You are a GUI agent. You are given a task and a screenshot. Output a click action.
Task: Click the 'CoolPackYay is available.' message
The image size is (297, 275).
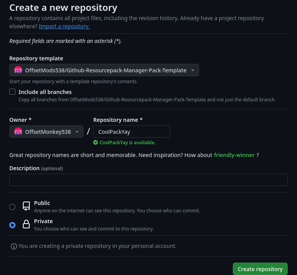[128, 143]
